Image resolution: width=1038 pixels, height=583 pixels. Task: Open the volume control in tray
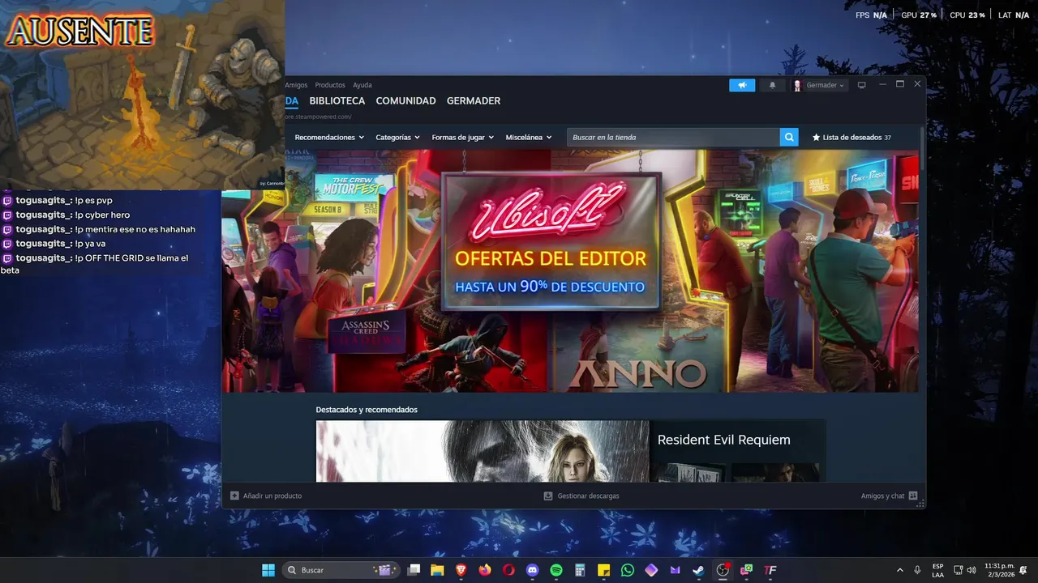coord(972,570)
